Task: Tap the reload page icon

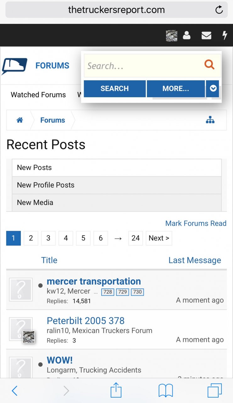Action: click(219, 10)
